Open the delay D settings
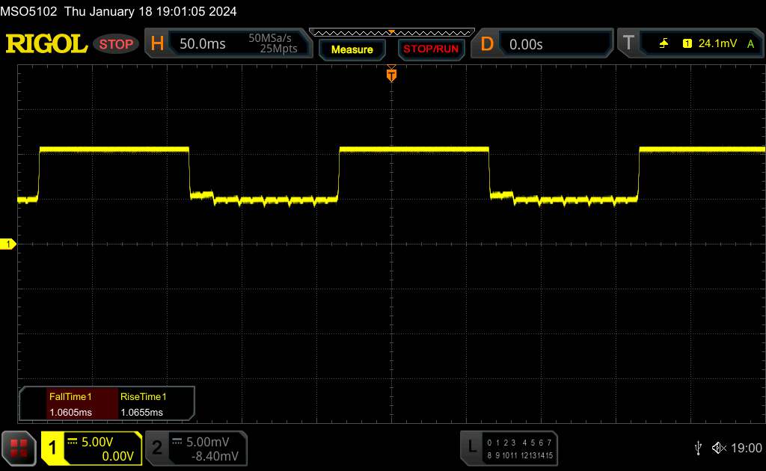766x471 pixels. tap(487, 44)
